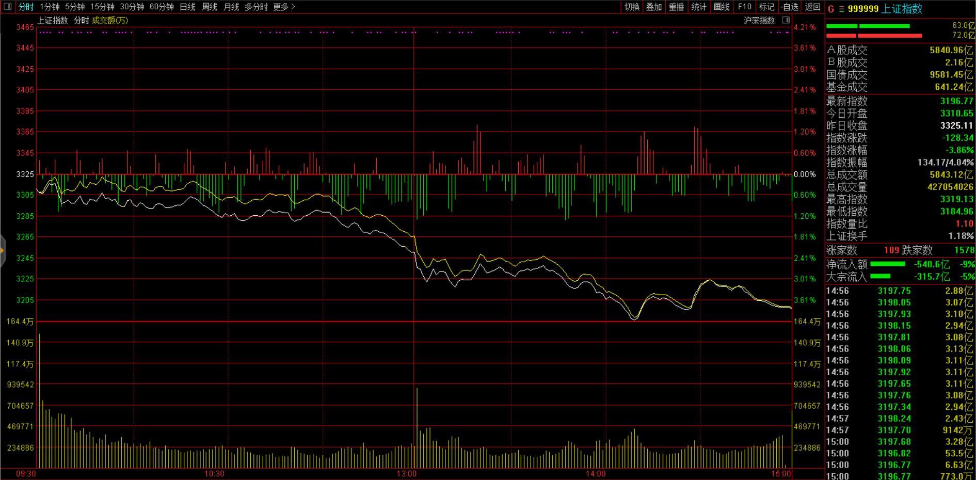Click the green 63.0亿 order bar
The width and height of the screenshot is (976, 480).
point(868,26)
